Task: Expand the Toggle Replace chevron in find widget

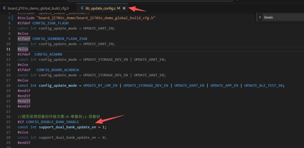Action: click(260, 17)
